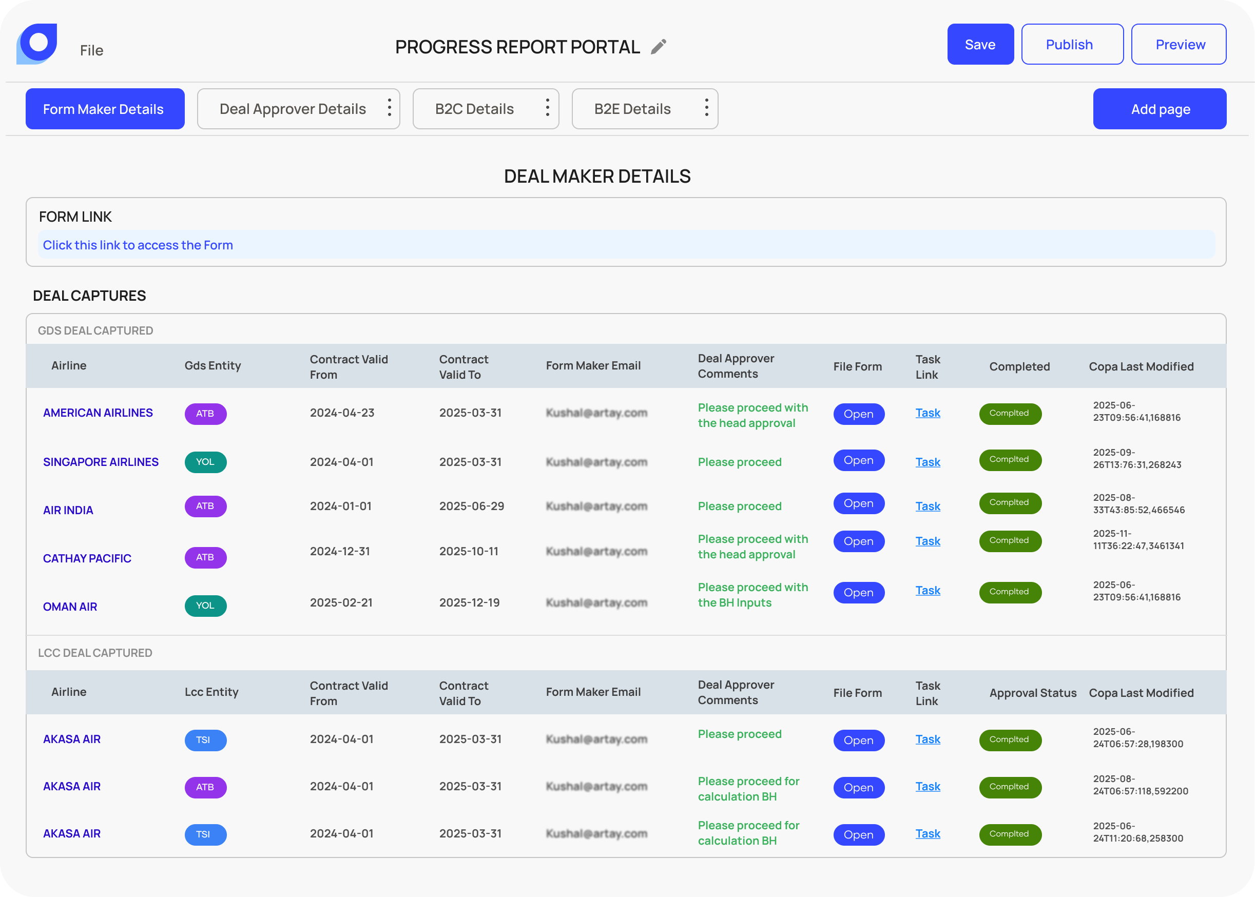Click the Add page button

1160,109
